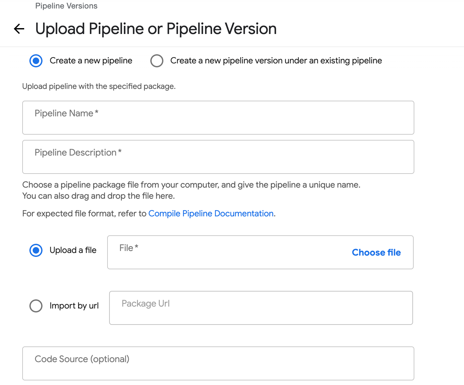The image size is (464, 385).
Task: Enable the Import by url radio circle
Action: (x=36, y=306)
